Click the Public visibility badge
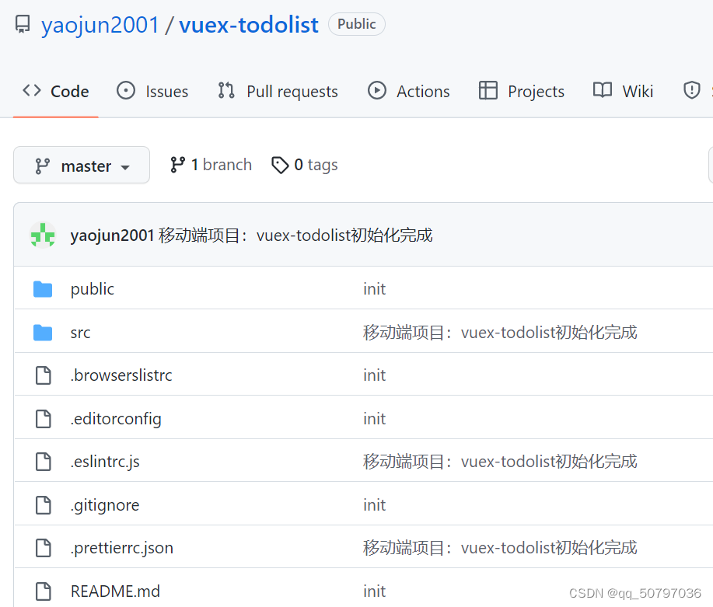713x607 pixels. pyautogui.click(x=356, y=24)
